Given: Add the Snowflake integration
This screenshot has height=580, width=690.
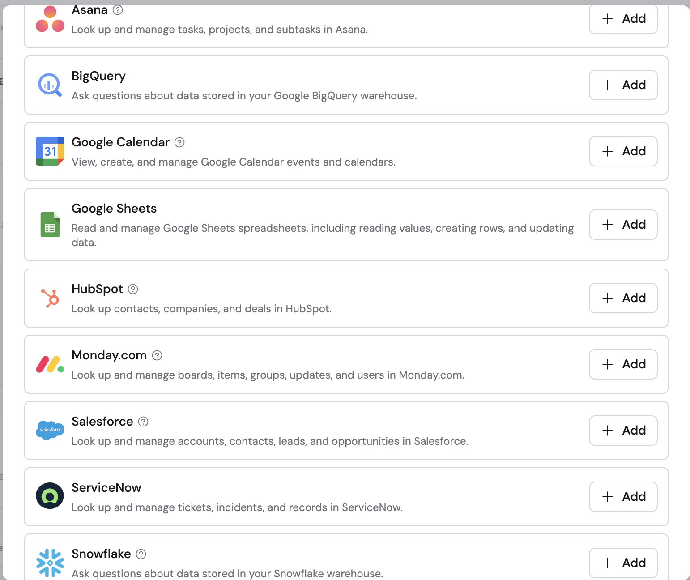Looking at the screenshot, I should pyautogui.click(x=623, y=563).
